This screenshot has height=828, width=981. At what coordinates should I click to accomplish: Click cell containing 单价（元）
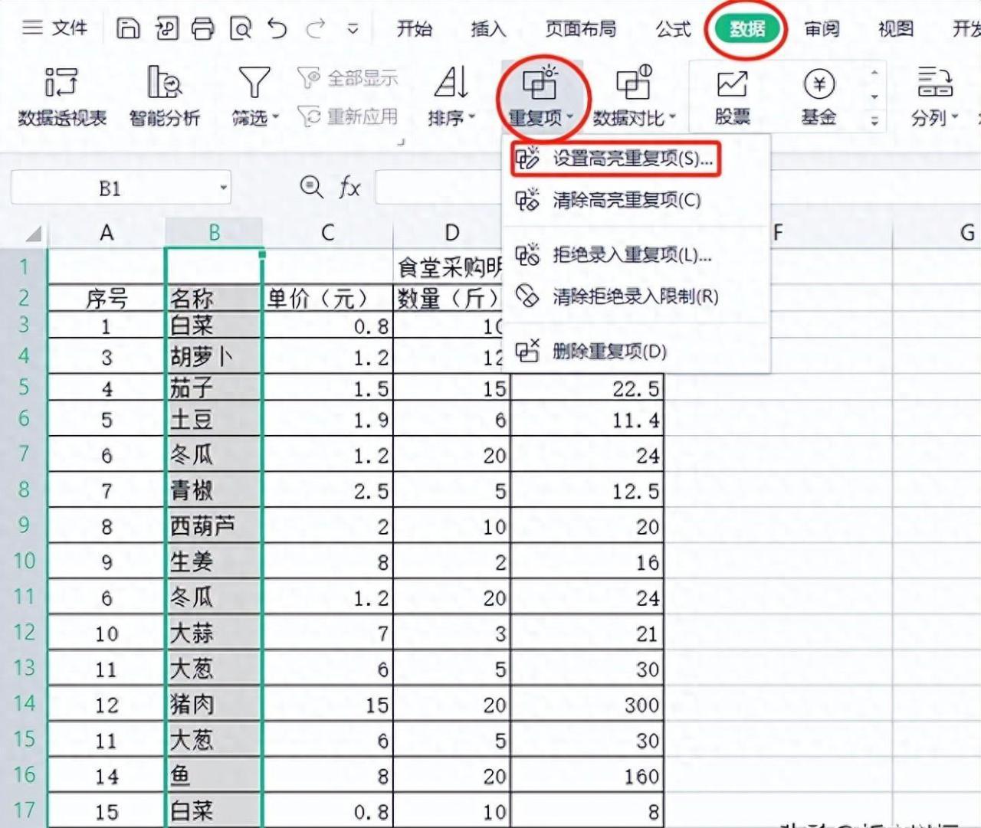coord(328,297)
